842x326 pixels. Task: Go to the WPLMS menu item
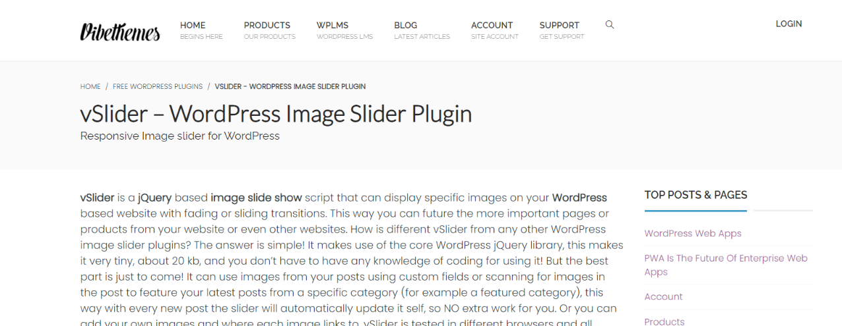pos(344,30)
